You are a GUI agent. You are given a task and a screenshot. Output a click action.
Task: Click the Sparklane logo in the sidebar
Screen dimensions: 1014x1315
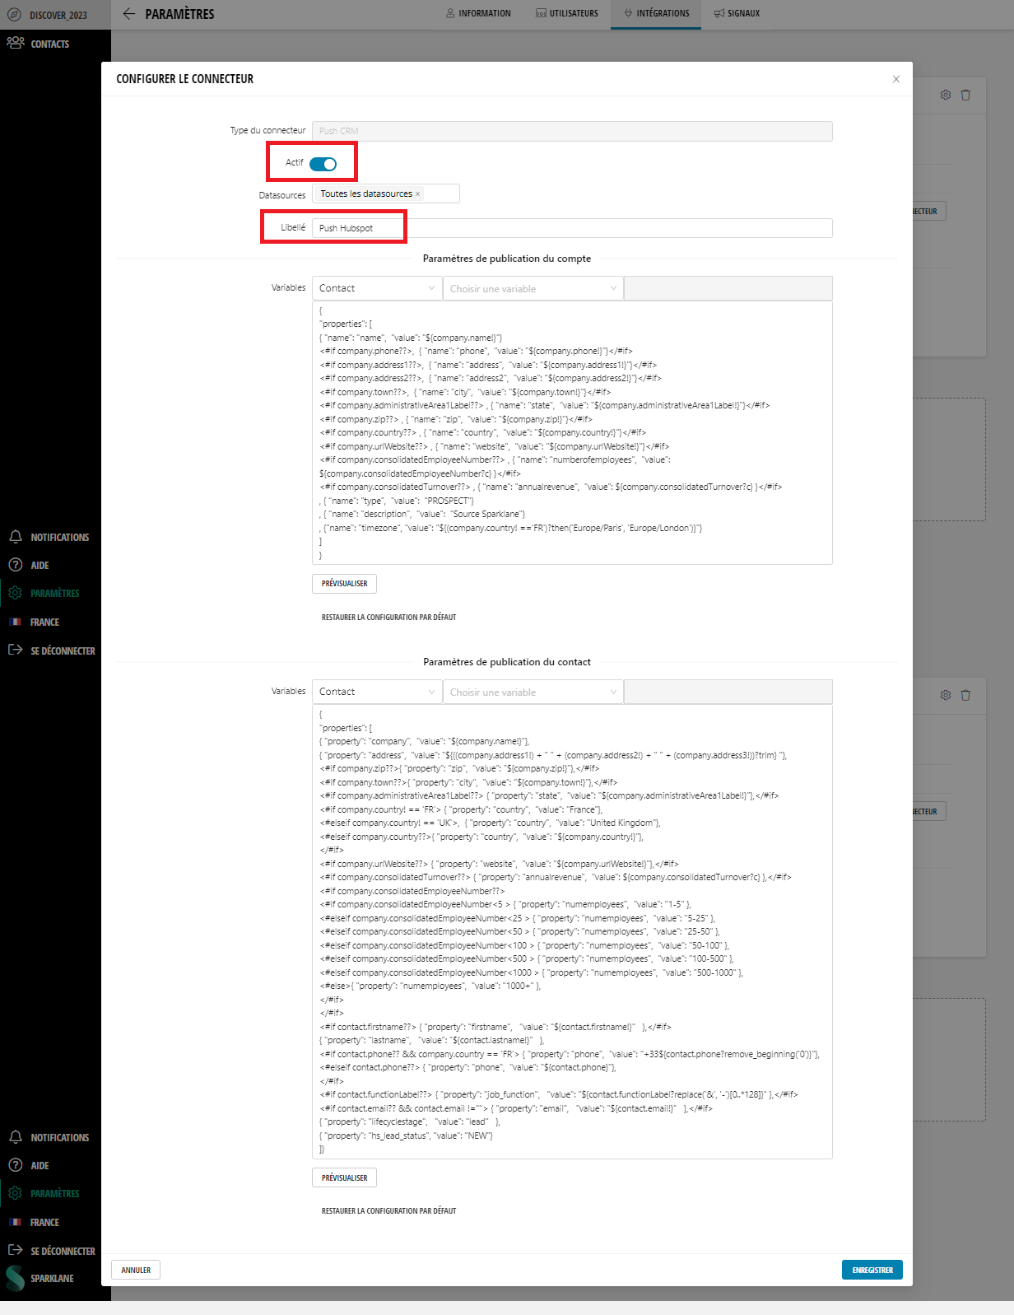(16, 1278)
